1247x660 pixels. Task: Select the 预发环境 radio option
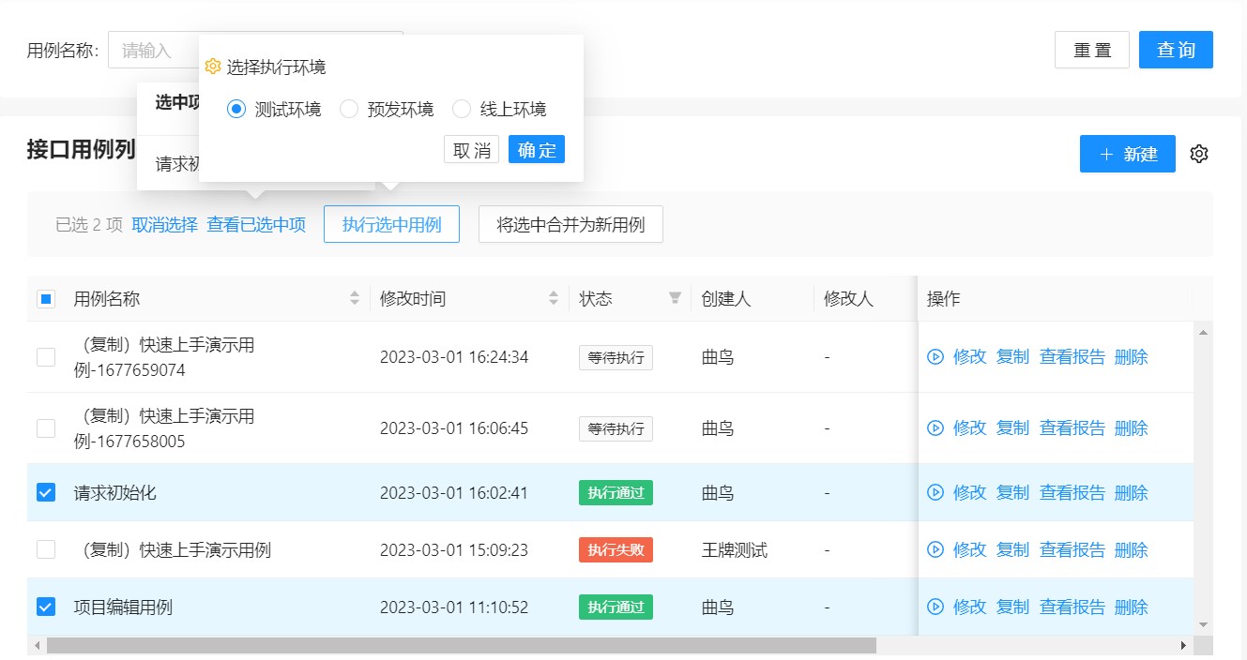tap(349, 109)
